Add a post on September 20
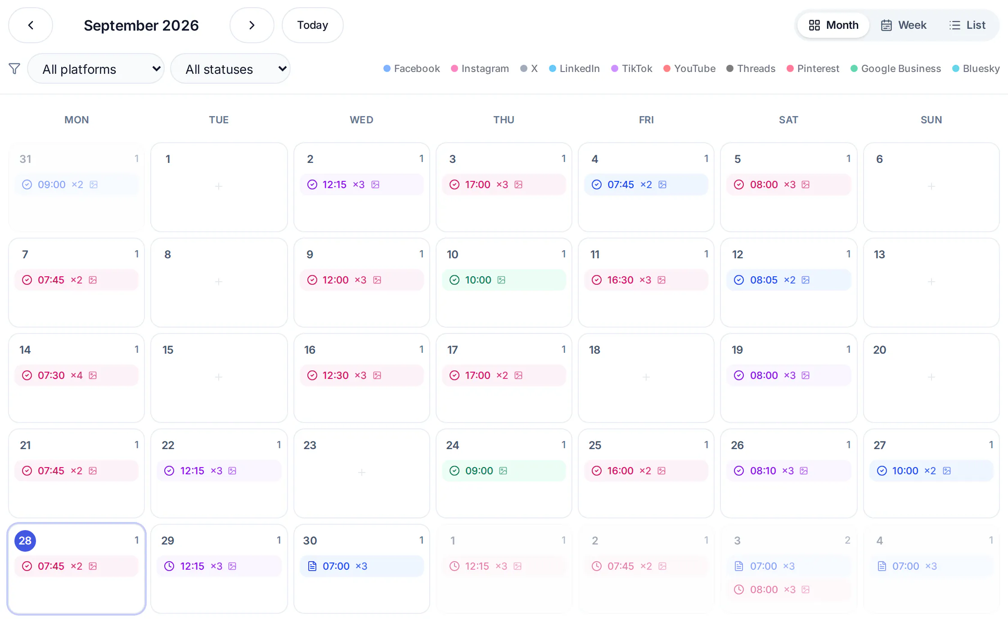This screenshot has height=621, width=1008. 931,377
